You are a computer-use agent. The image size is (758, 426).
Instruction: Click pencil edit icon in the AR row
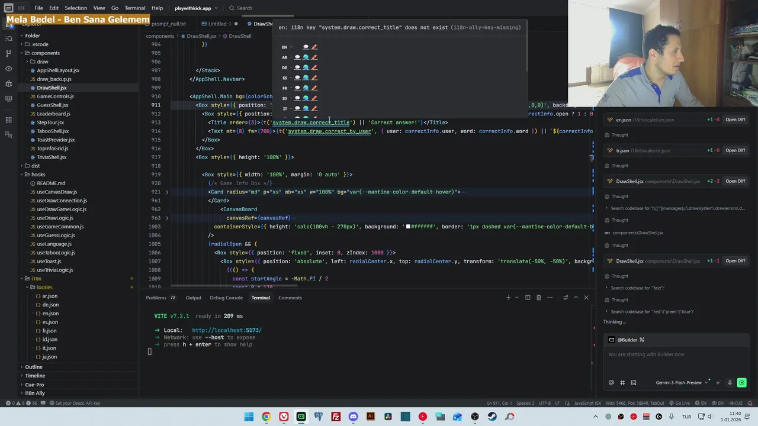314,57
